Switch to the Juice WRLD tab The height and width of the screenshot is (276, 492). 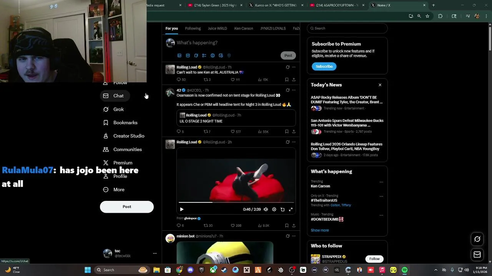pos(217,28)
